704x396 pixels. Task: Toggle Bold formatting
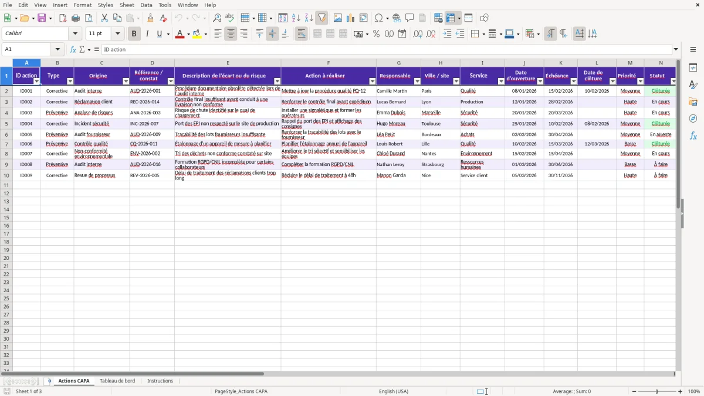134,34
